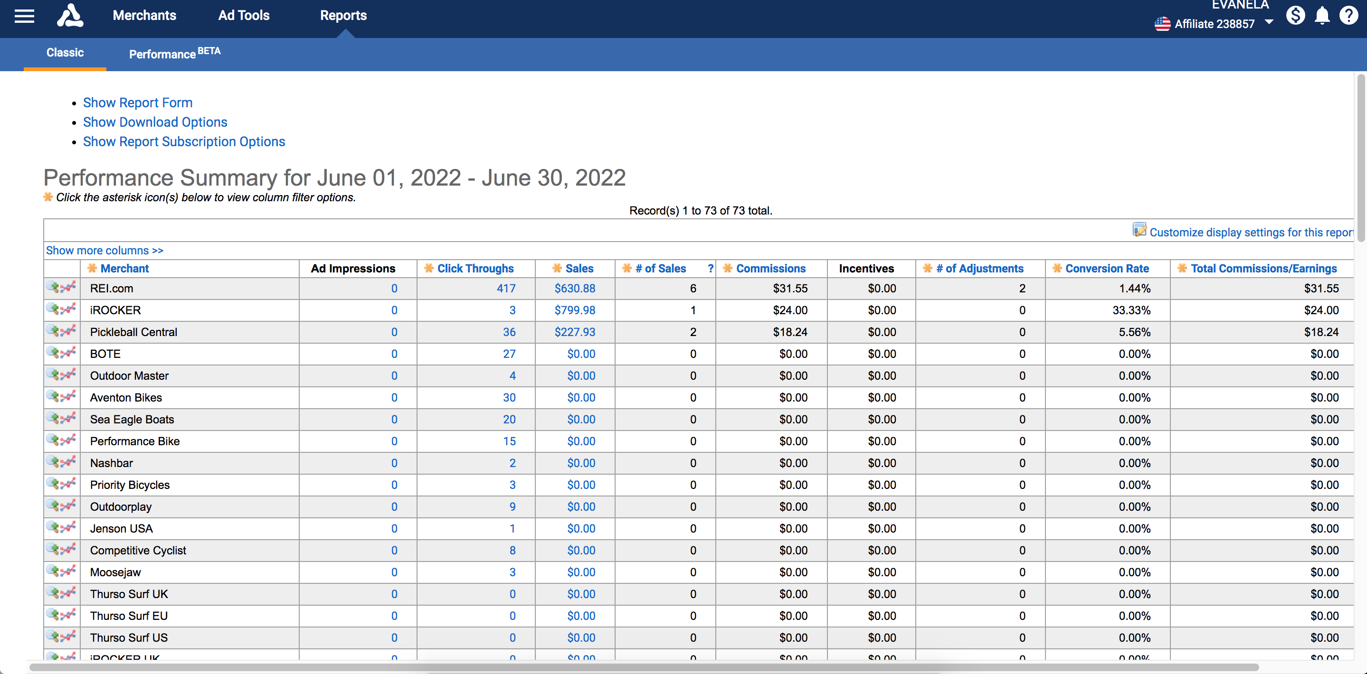
Task: Select Pickleball Central commission $18.24
Action: pyautogui.click(x=790, y=332)
